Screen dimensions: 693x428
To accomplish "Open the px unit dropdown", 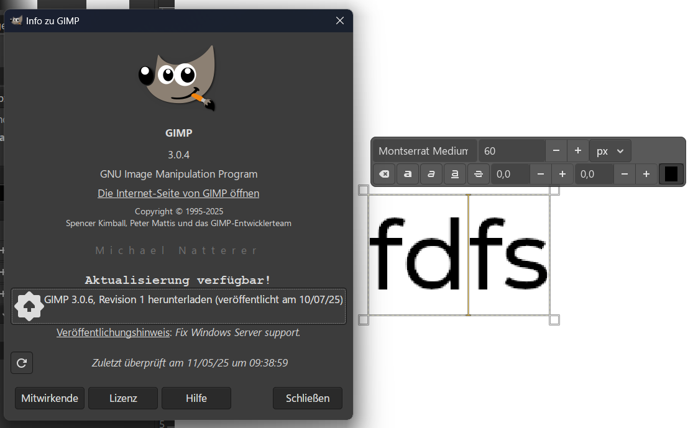I will point(610,151).
